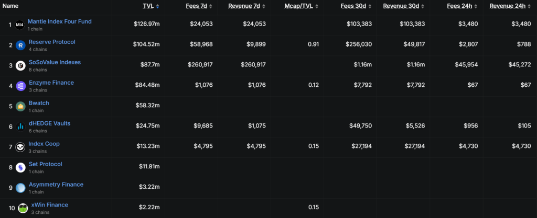Open the SoSoValue Indexes link
Image resolution: width=537 pixels, height=218 pixels.
tap(55, 62)
